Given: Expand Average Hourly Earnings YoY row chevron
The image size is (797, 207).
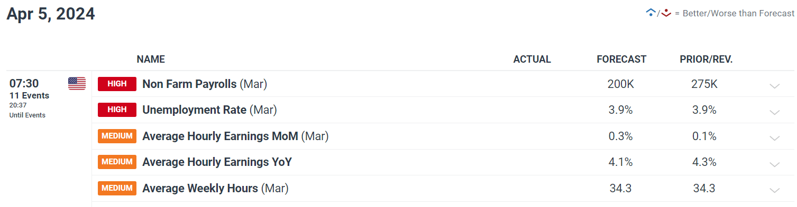Looking at the screenshot, I should (x=775, y=164).
